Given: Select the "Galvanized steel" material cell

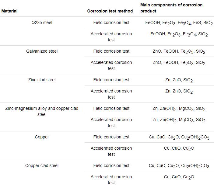Looking at the screenshot, I should pos(42,51).
